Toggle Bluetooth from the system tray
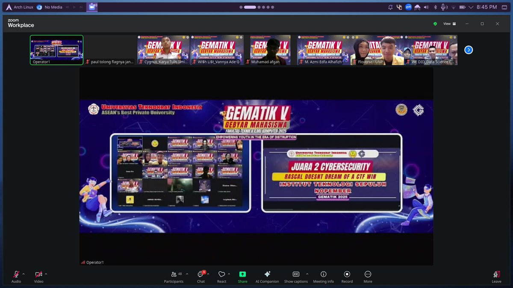This screenshot has height=288, width=513. click(x=436, y=7)
